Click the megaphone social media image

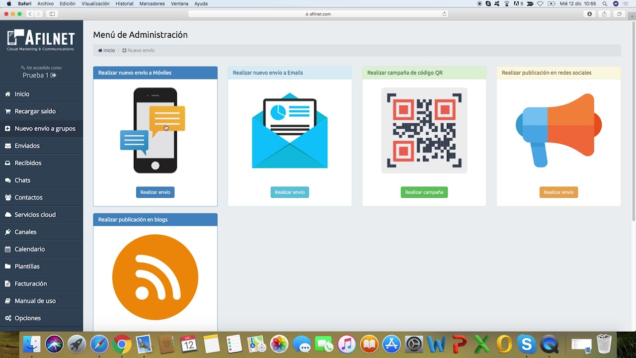tap(558, 130)
